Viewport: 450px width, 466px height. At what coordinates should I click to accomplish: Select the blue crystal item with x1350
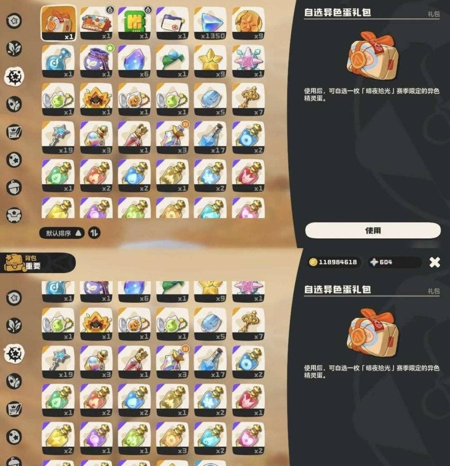pyautogui.click(x=210, y=23)
